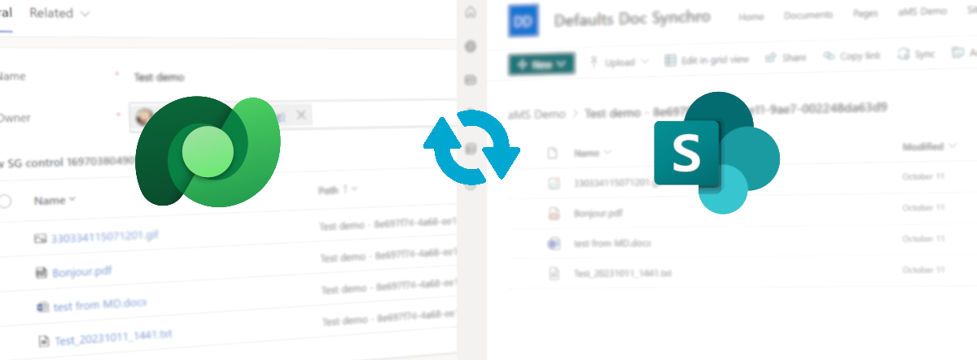
Task: Click the aMS Demo breadcrumb
Action: 536,115
